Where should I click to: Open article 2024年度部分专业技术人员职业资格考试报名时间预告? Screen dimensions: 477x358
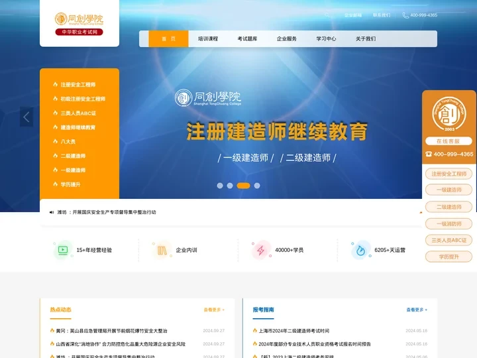[315, 344]
